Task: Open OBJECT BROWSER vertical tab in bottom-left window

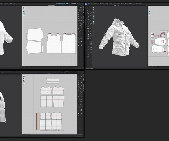Action: point(84,78)
